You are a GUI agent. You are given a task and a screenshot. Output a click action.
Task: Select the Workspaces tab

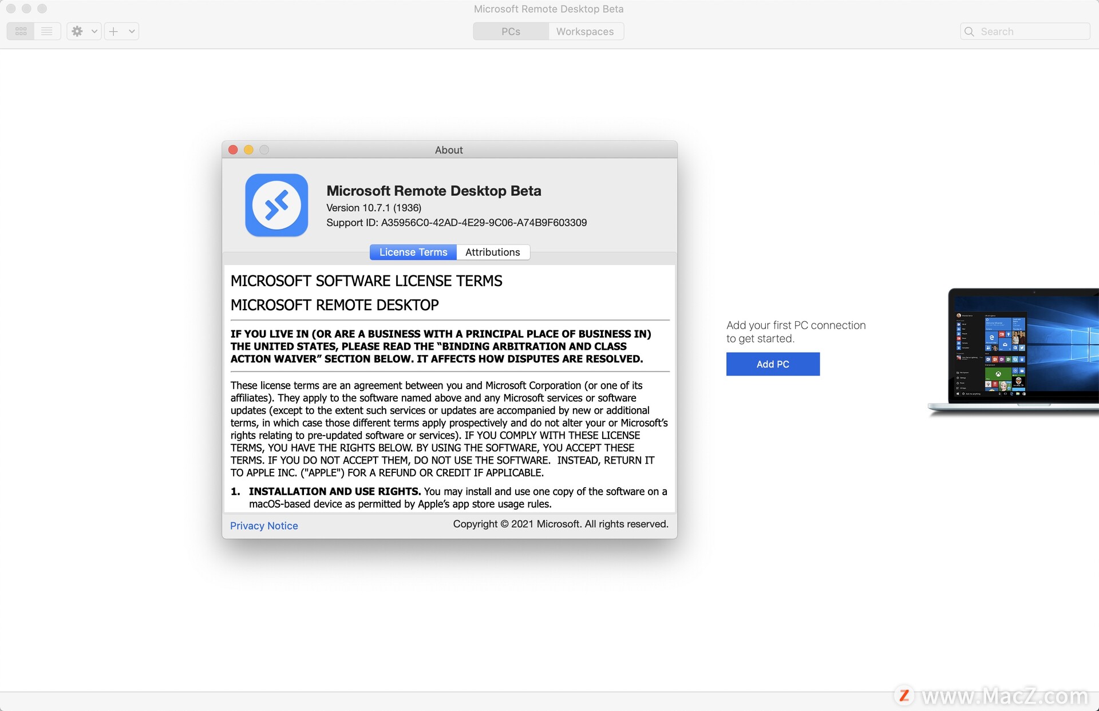(x=585, y=31)
